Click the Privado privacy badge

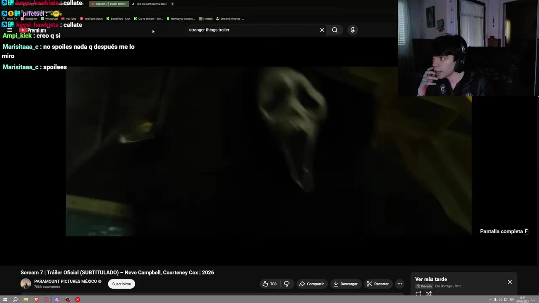pyautogui.click(x=424, y=286)
